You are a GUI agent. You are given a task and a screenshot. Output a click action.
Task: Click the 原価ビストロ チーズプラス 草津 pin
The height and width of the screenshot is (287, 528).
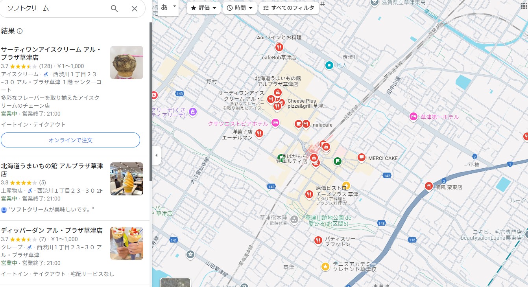coord(309,194)
